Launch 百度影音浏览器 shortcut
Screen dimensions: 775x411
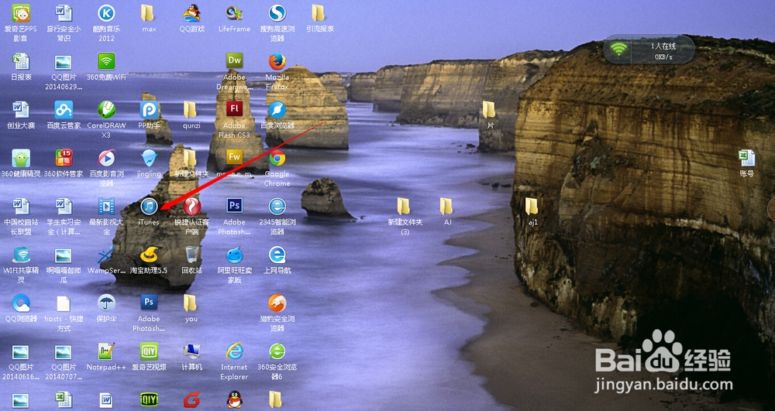click(x=106, y=158)
